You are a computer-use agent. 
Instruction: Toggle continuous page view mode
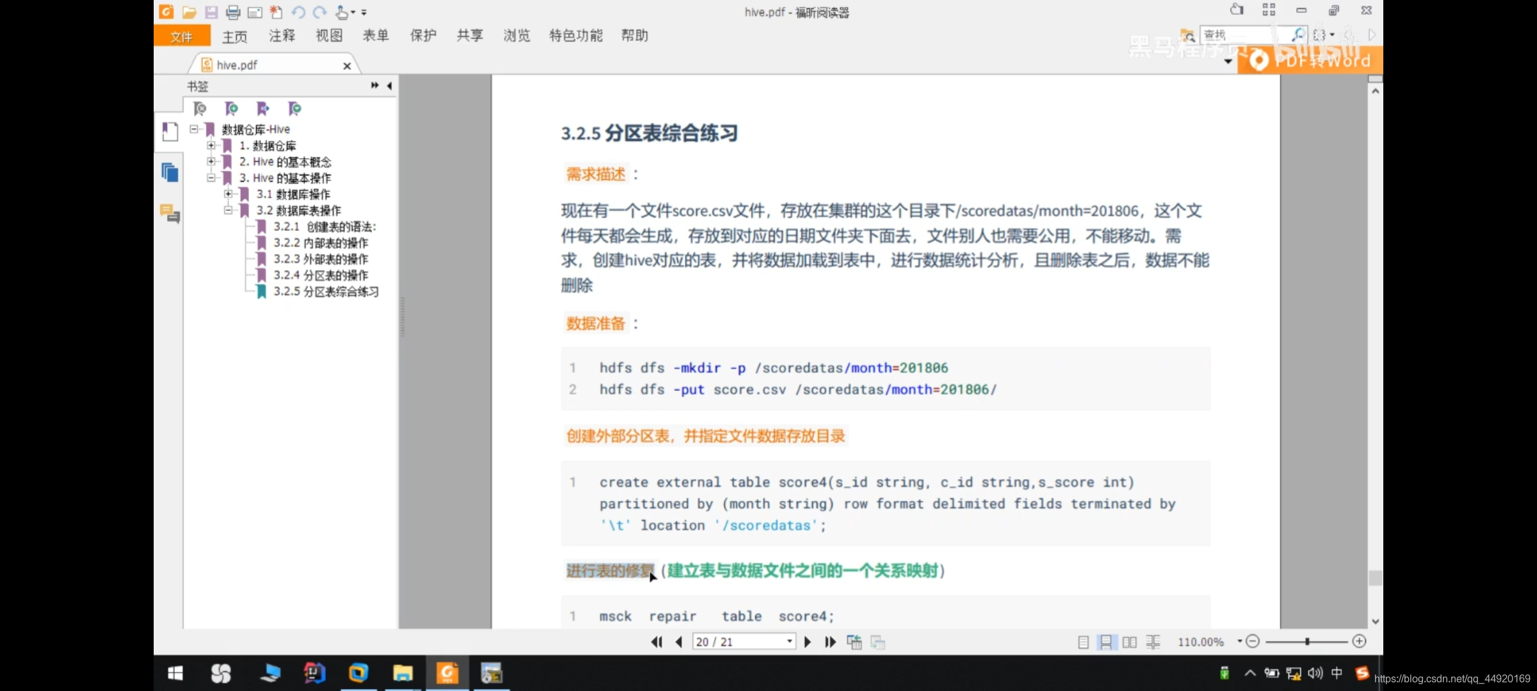[x=1106, y=642]
